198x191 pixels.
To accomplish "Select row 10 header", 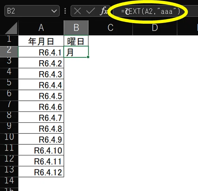I will pyautogui.click(x=9, y=139).
